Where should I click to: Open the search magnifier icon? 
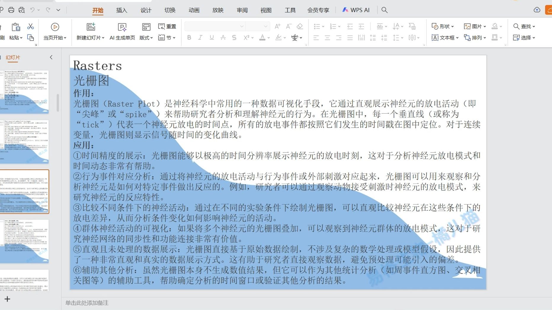[384, 10]
